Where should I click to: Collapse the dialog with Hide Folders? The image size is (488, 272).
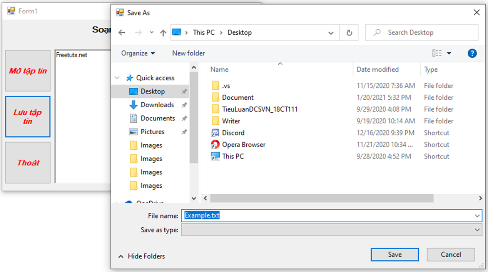point(142,256)
